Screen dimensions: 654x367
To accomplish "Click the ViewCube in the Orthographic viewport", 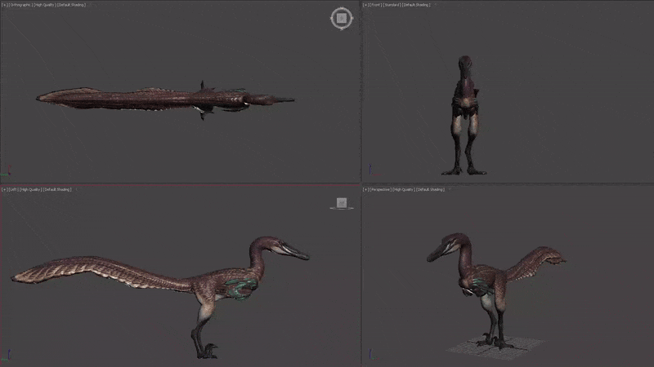I will (x=342, y=18).
